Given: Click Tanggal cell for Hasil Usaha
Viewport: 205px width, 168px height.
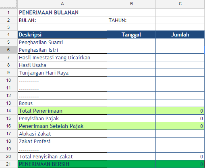Looking at the screenshot, I should (x=131, y=65).
